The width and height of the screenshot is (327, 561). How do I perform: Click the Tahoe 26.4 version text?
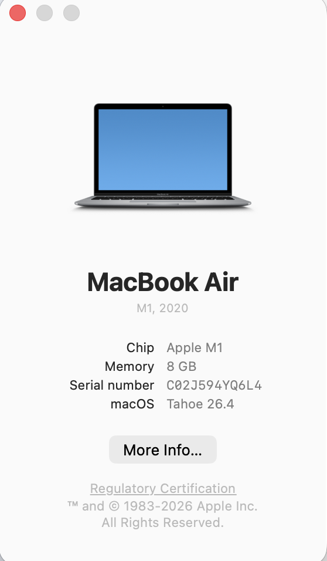point(200,404)
